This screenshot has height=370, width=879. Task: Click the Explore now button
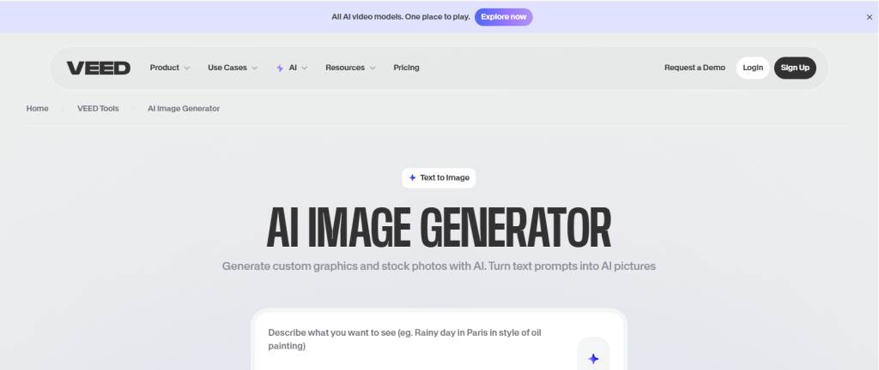(503, 16)
